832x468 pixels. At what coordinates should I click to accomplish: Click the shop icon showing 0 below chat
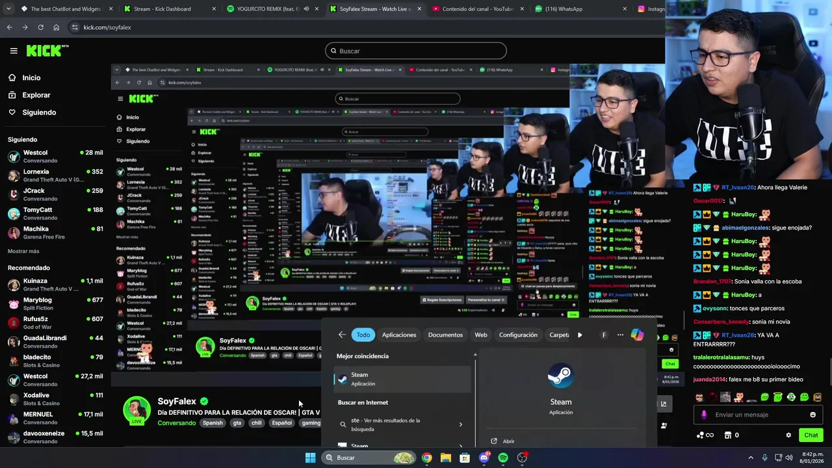click(732, 435)
